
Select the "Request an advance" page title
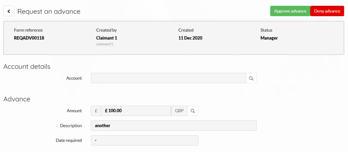coord(49,12)
